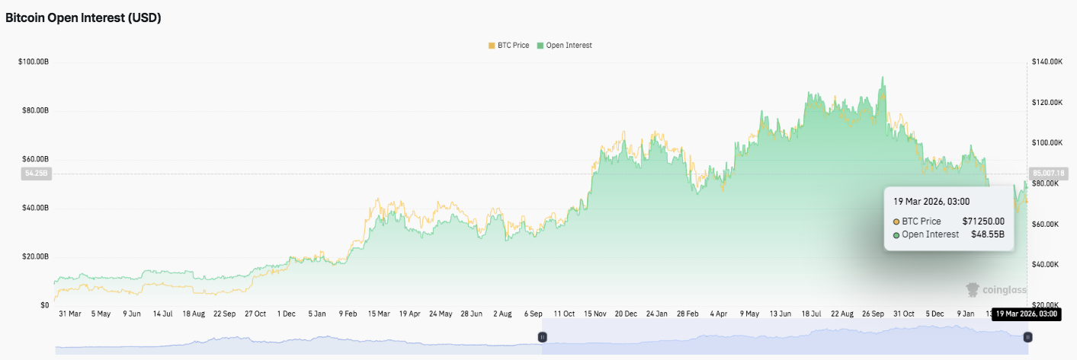Click the 85,007.18 crosshair label on right axis
The height and width of the screenshot is (360, 1077).
point(1044,173)
